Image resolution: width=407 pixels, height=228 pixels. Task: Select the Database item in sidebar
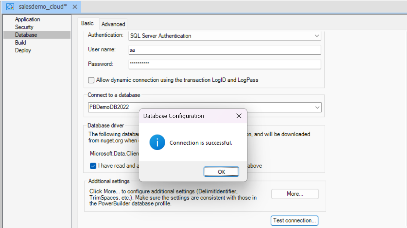pos(26,35)
